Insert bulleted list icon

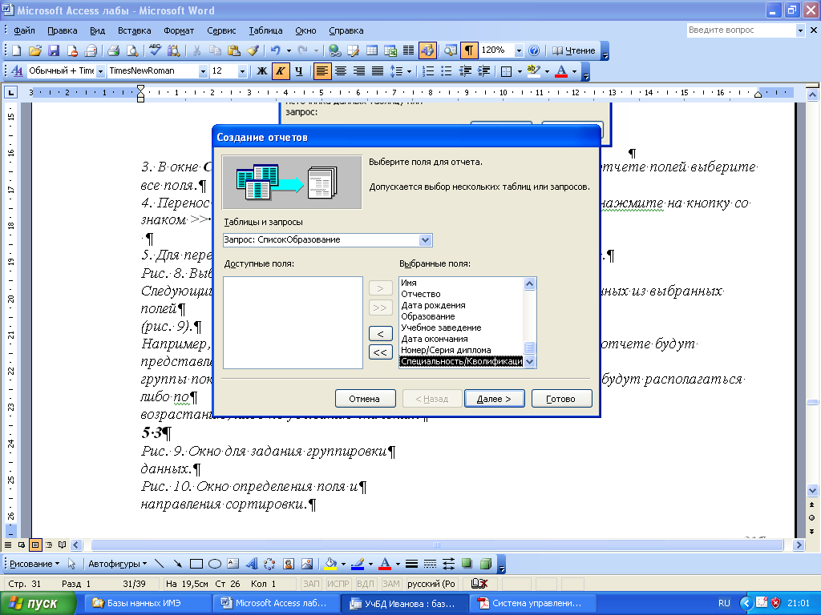coord(446,70)
